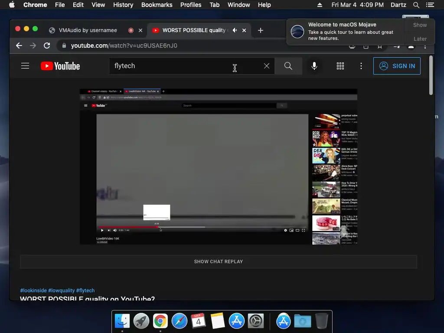Viewport: 444px width, 333px height.
Task: Go forward in browser history
Action: point(33,46)
